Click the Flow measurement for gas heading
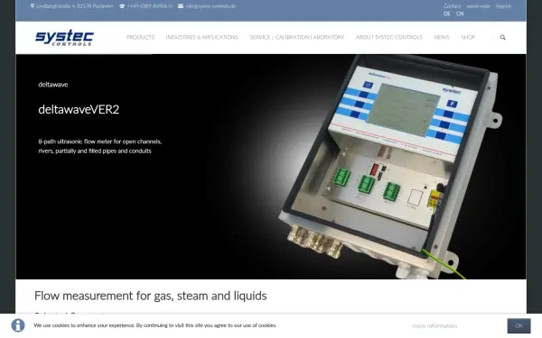Screen dimensions: 542x338 (150, 296)
